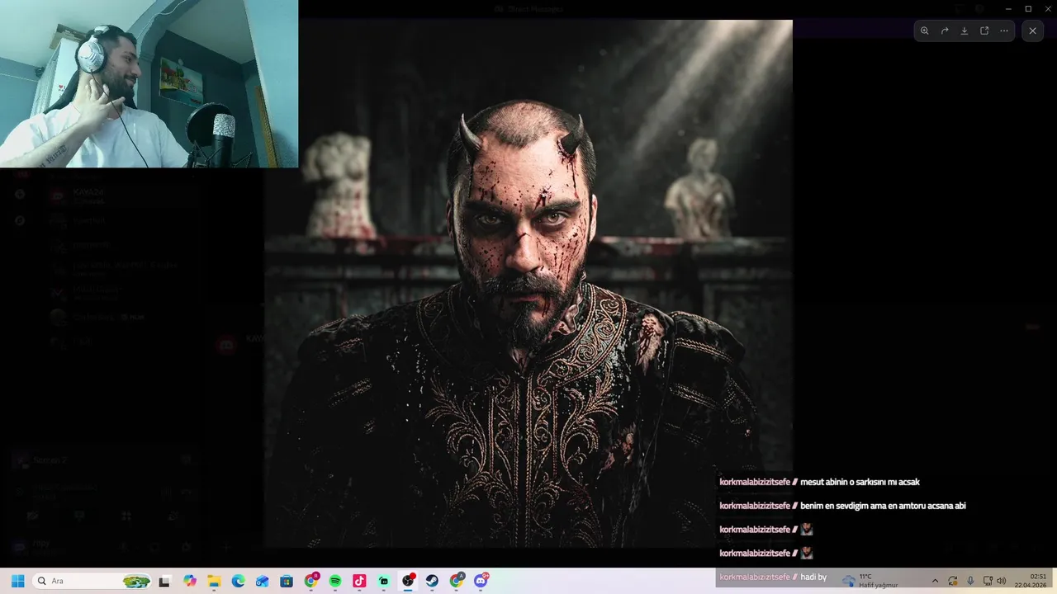Open the green app icon beside TikTok
This screenshot has width=1057, height=594.
coord(384,581)
